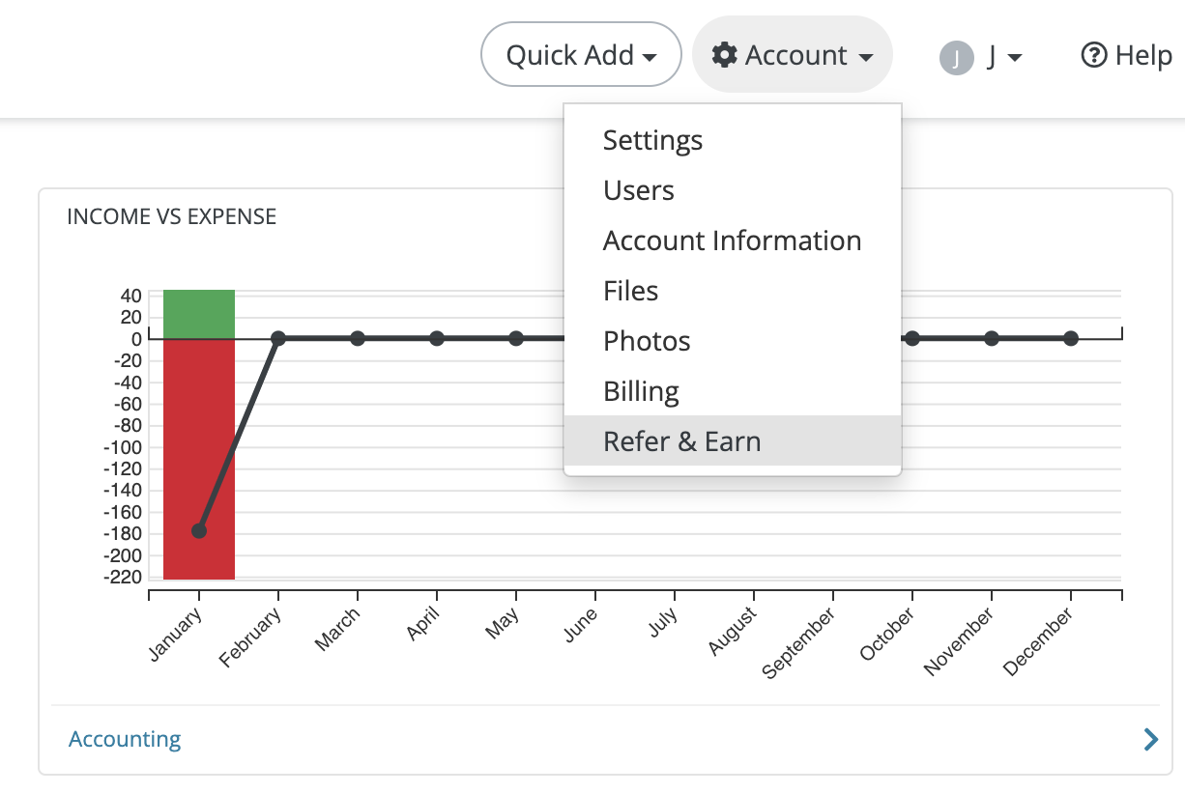Screen dimensions: 1185x794
Task: Click the December data point on the chart
Action: click(x=1070, y=338)
